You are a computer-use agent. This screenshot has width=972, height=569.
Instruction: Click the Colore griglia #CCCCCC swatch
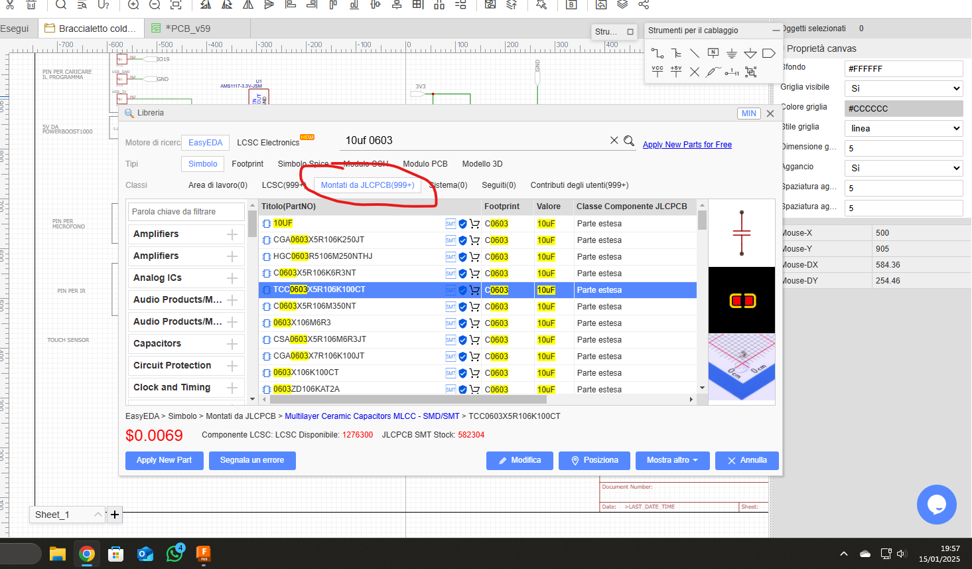[x=904, y=108]
